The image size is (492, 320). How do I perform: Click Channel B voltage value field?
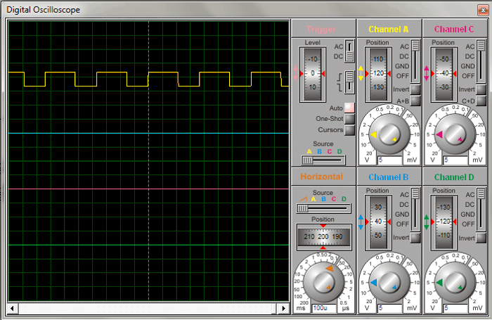(x=390, y=308)
